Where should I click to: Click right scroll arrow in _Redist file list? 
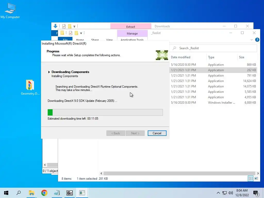tap(258, 173)
